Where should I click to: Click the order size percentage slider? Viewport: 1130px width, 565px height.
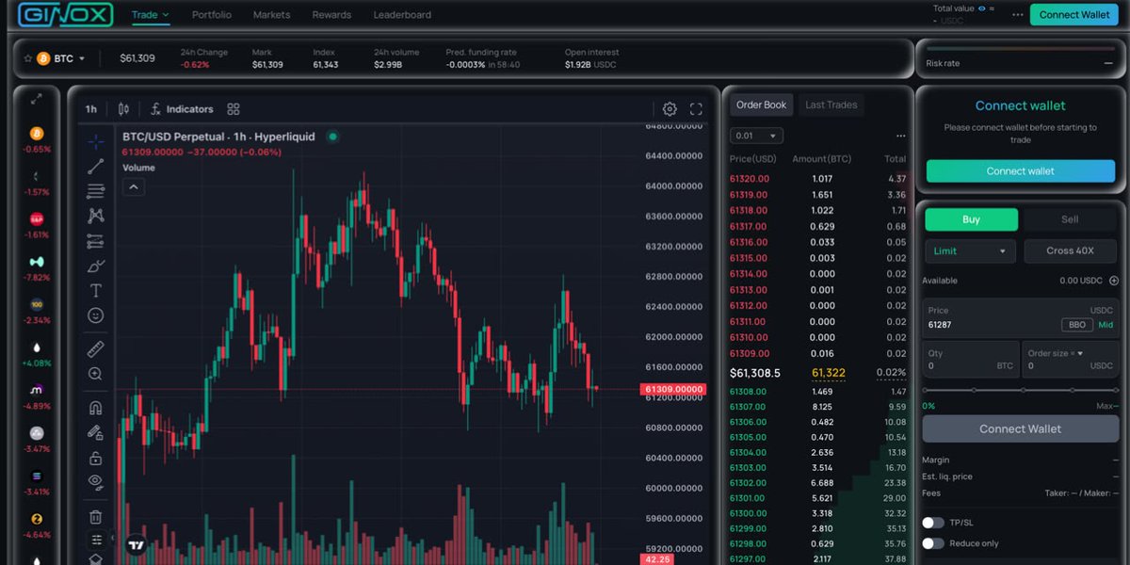coord(1020,390)
